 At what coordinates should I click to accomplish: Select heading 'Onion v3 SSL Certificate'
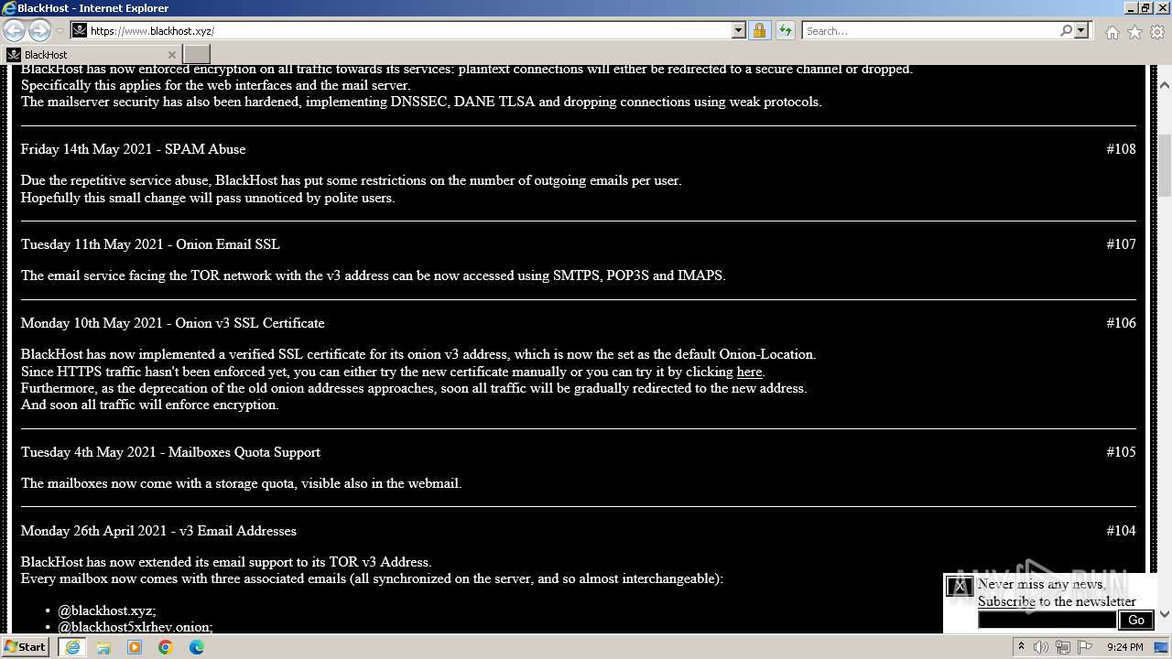[250, 322]
